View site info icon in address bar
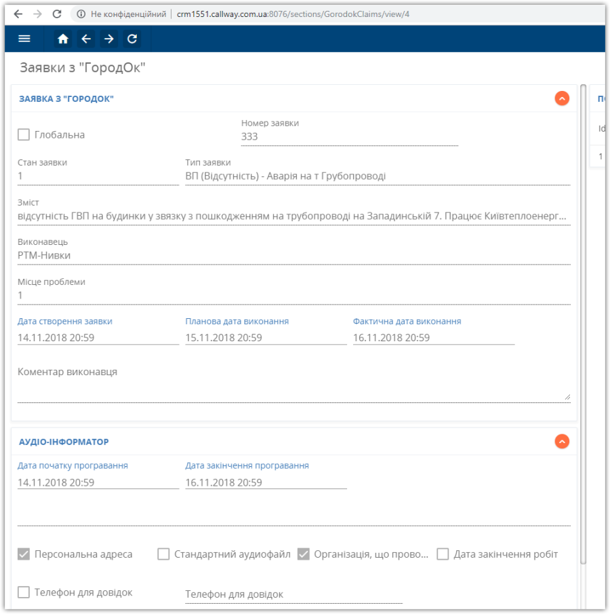Image resolution: width=610 pixels, height=614 pixels. click(81, 14)
